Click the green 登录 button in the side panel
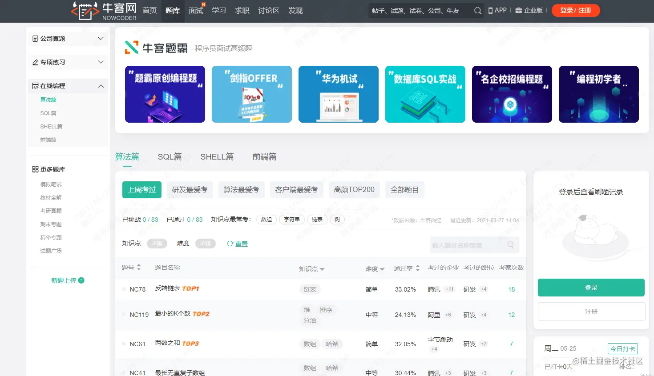This screenshot has width=654, height=376. 591,288
